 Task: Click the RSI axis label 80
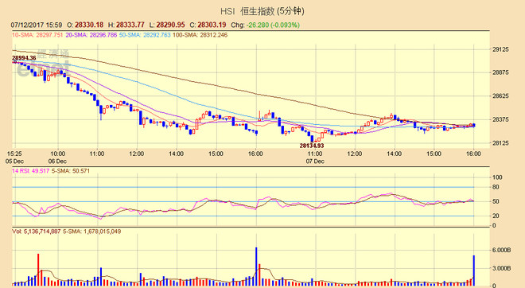496,187
